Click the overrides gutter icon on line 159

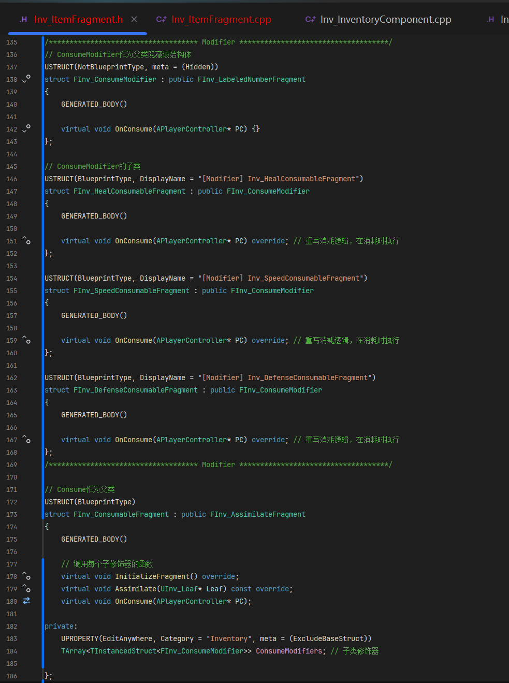(x=26, y=340)
